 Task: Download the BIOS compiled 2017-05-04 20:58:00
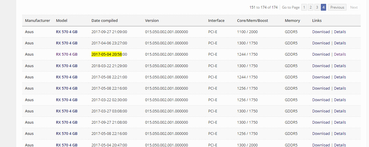[321, 54]
